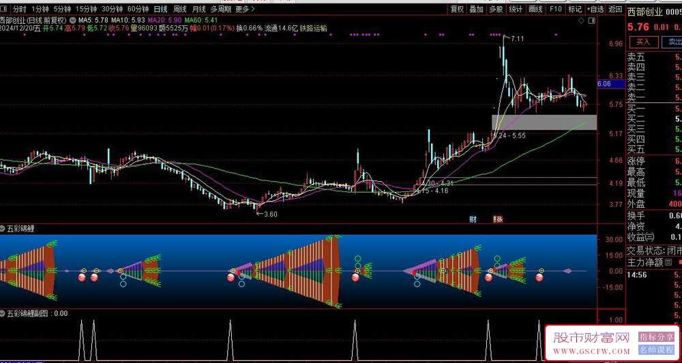
Task: Click the MA20: 5.90 indicator label
Action: pyautogui.click(x=164, y=20)
